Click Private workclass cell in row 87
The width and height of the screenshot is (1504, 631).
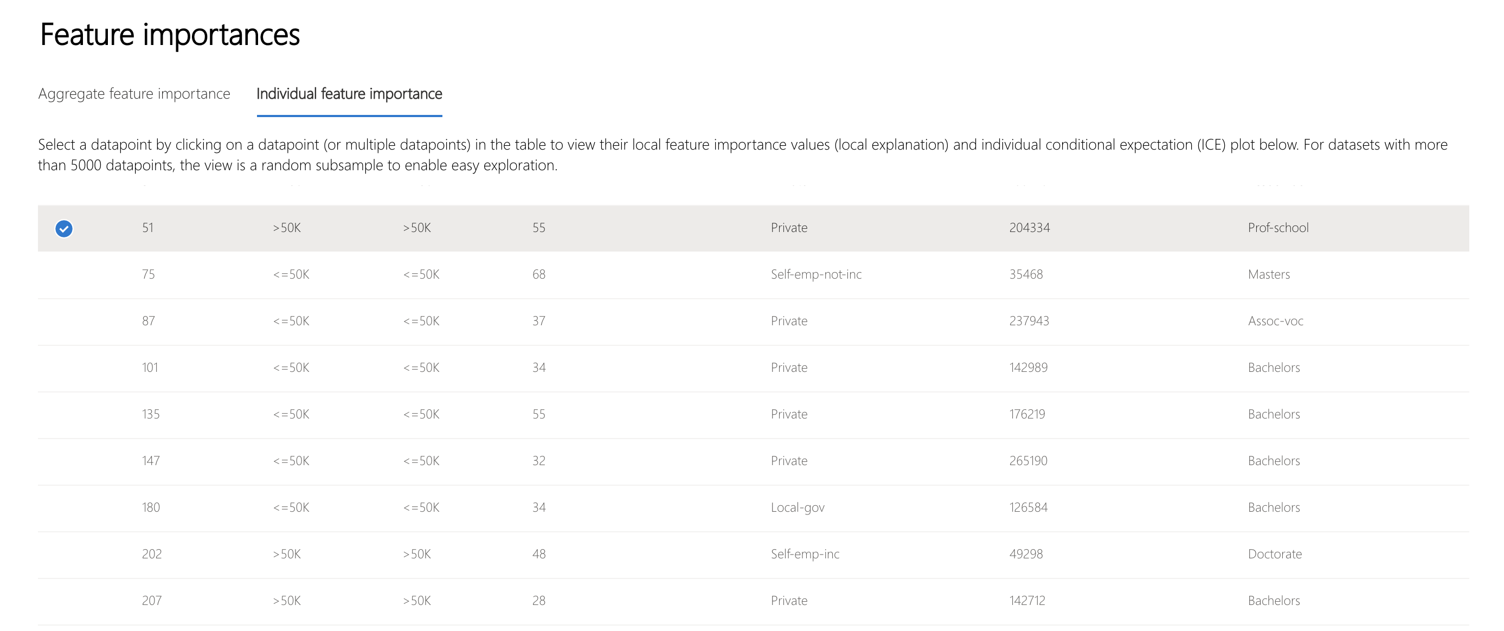click(789, 321)
